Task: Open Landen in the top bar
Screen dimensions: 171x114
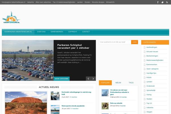Action: tap(80, 2)
